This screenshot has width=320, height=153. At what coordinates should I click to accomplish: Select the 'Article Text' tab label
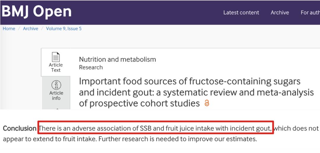point(56,68)
